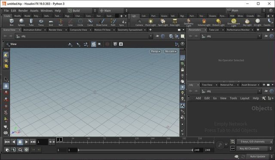The width and height of the screenshot is (275, 160).
Task: Toggle the highlighted light bulb display option
Action: [183, 88]
